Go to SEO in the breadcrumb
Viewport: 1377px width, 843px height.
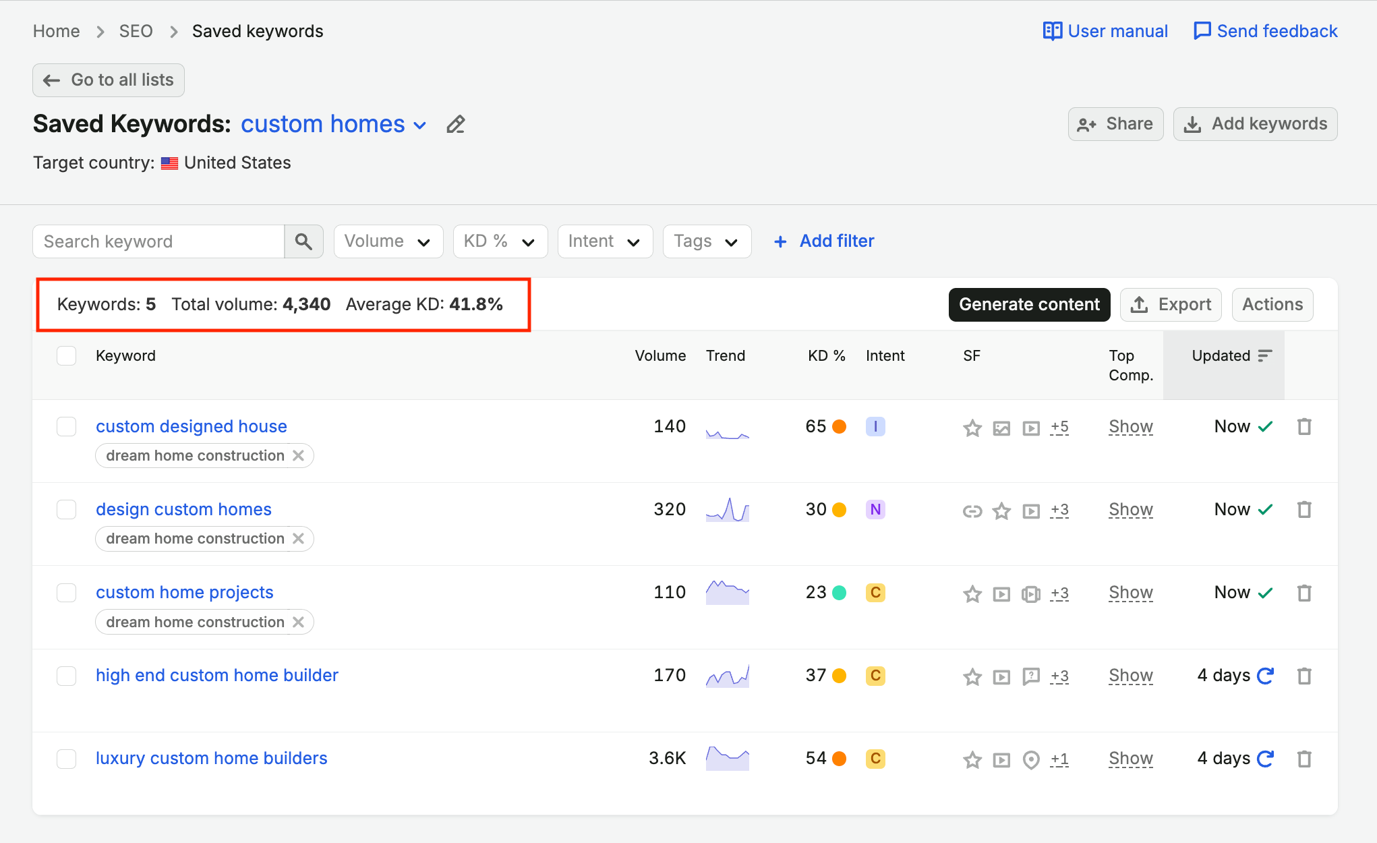click(136, 31)
